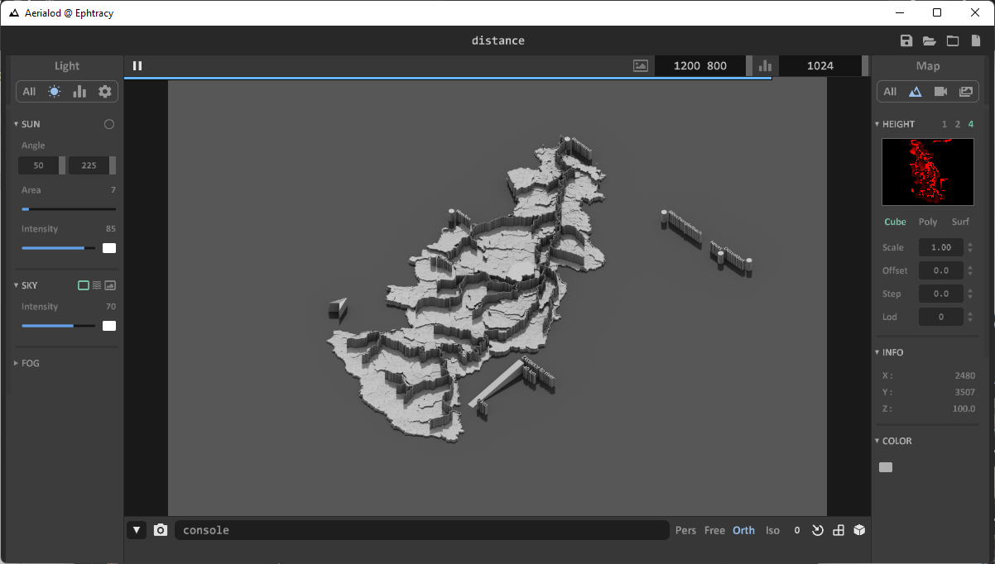Open the light settings gear icon

(x=104, y=91)
